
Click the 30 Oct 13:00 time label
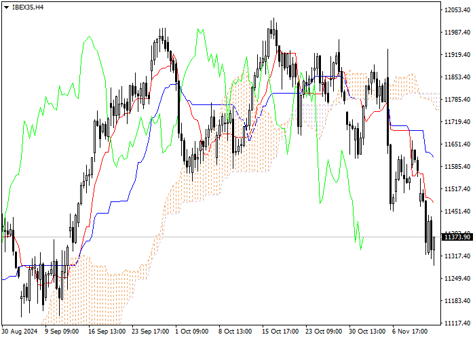click(x=367, y=332)
